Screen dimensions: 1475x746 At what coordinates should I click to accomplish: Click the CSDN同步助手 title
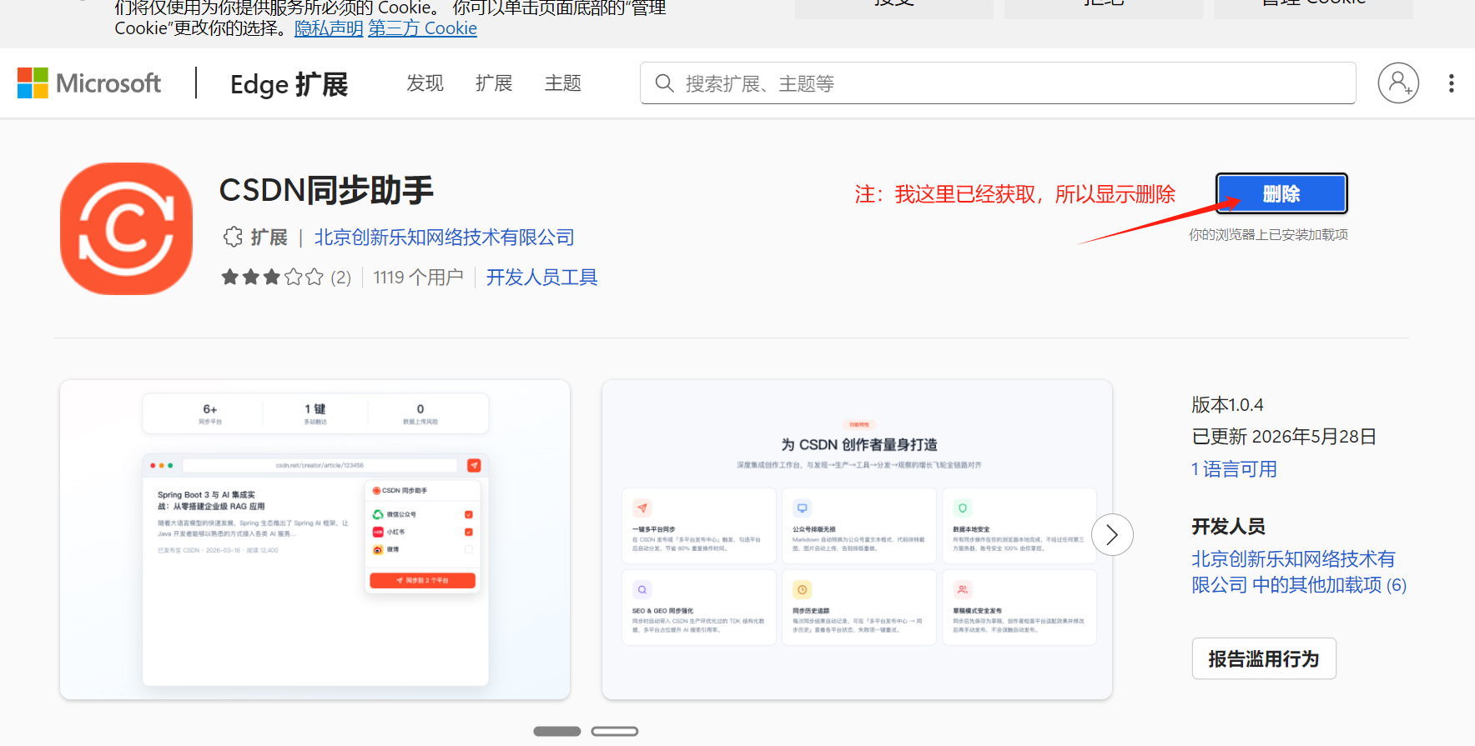tap(326, 191)
